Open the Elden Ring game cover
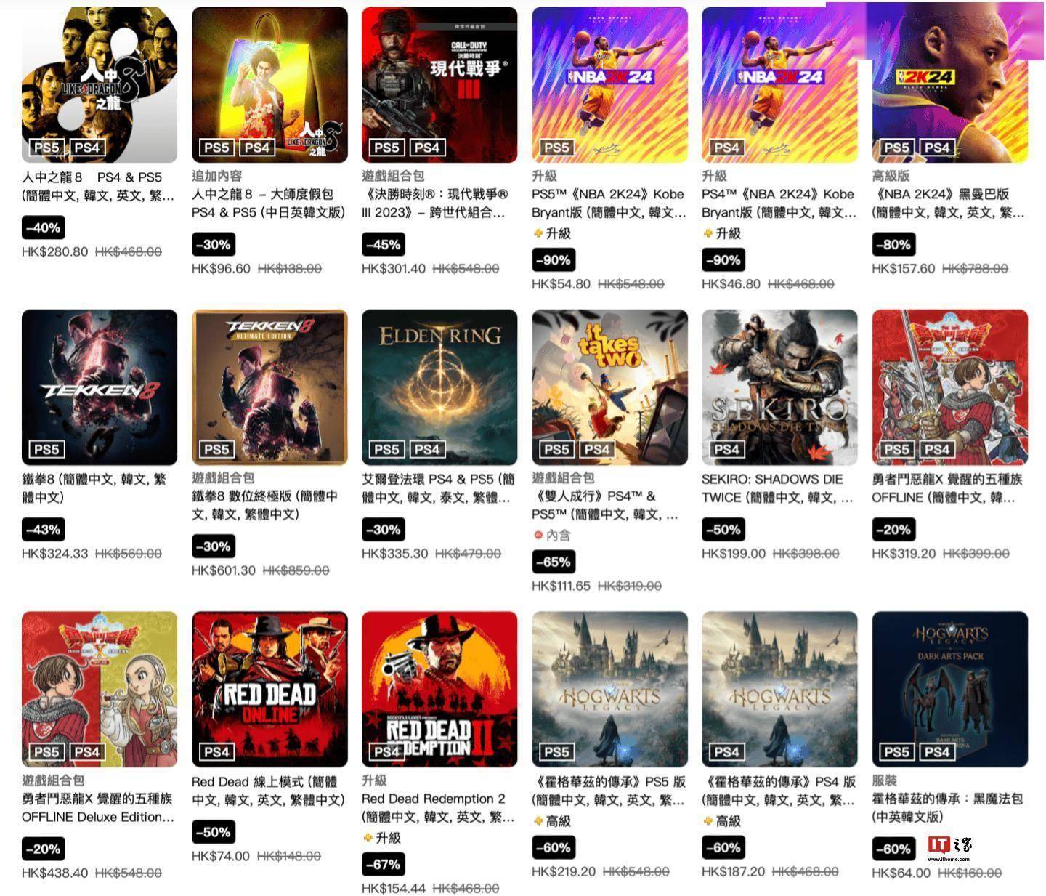 pyautogui.click(x=439, y=387)
